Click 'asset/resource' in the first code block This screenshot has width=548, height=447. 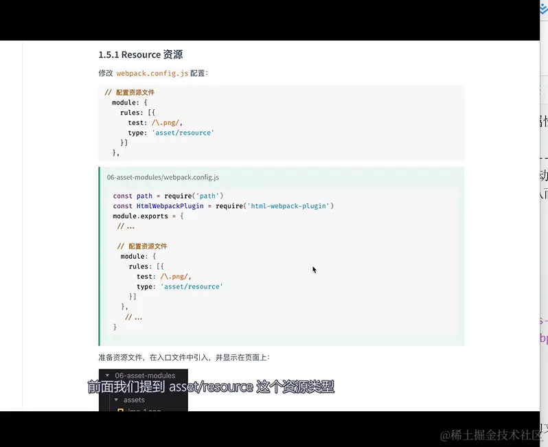183,133
